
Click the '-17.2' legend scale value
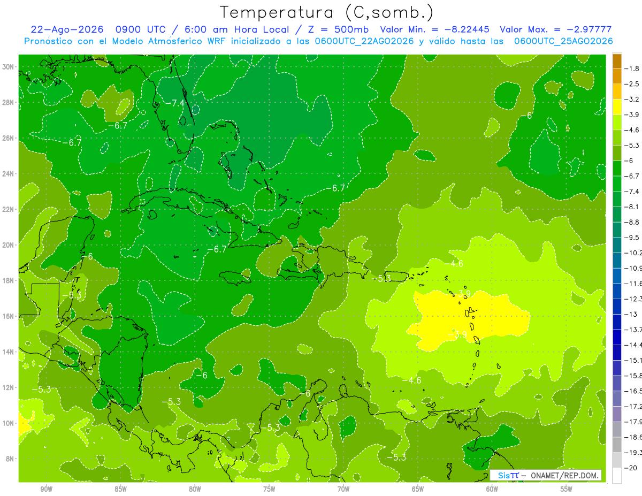(633, 407)
